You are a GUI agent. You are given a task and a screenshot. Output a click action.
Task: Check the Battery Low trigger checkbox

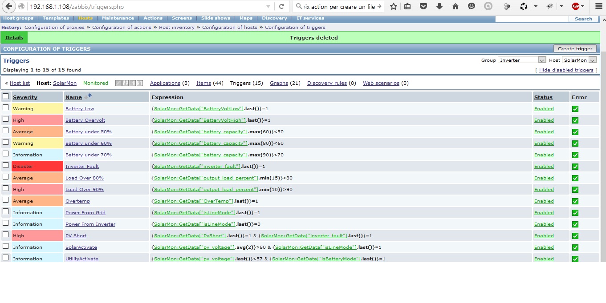6,108
